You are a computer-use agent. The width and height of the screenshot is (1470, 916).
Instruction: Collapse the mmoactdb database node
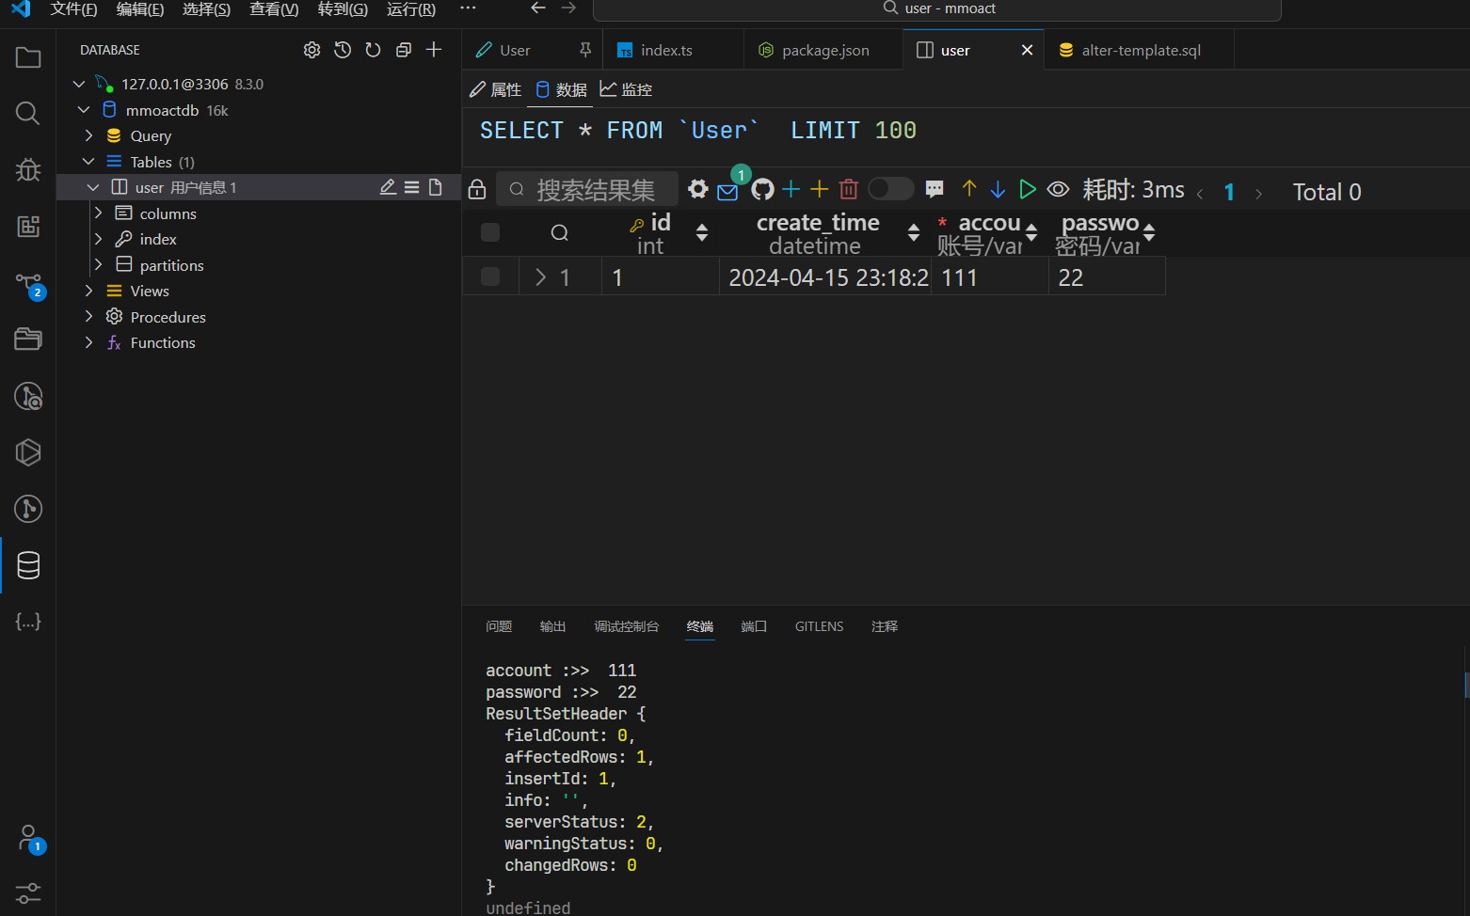tap(85, 110)
